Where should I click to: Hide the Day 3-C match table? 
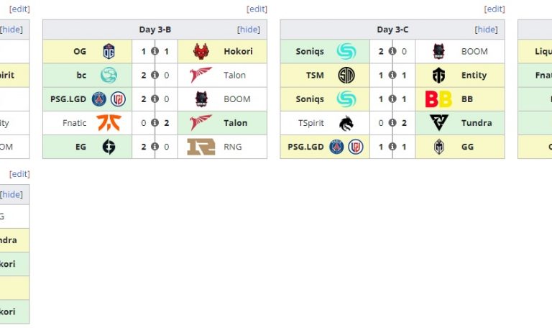[486, 29]
